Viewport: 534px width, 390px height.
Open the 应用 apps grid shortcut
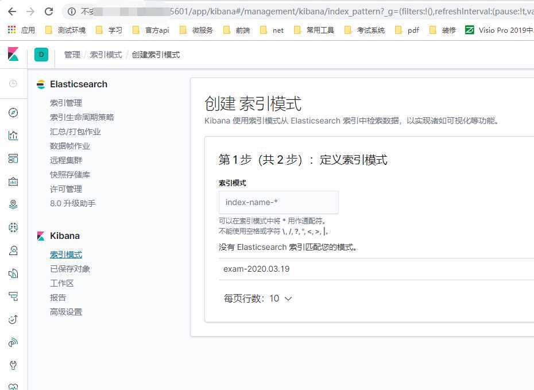21,30
